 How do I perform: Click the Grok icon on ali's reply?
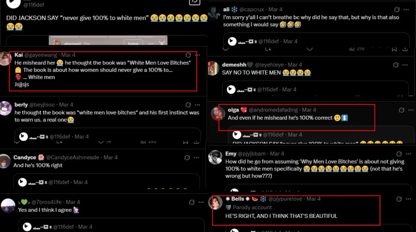coord(397,9)
